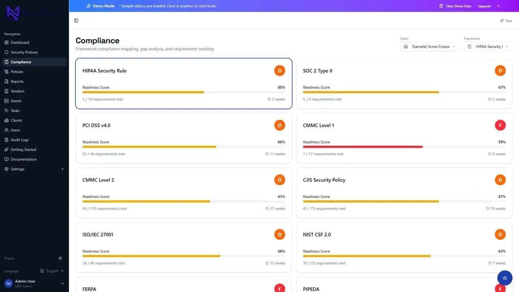This screenshot has height=292, width=519.
Task: Click the Documentation book icon
Action: (x=6, y=159)
